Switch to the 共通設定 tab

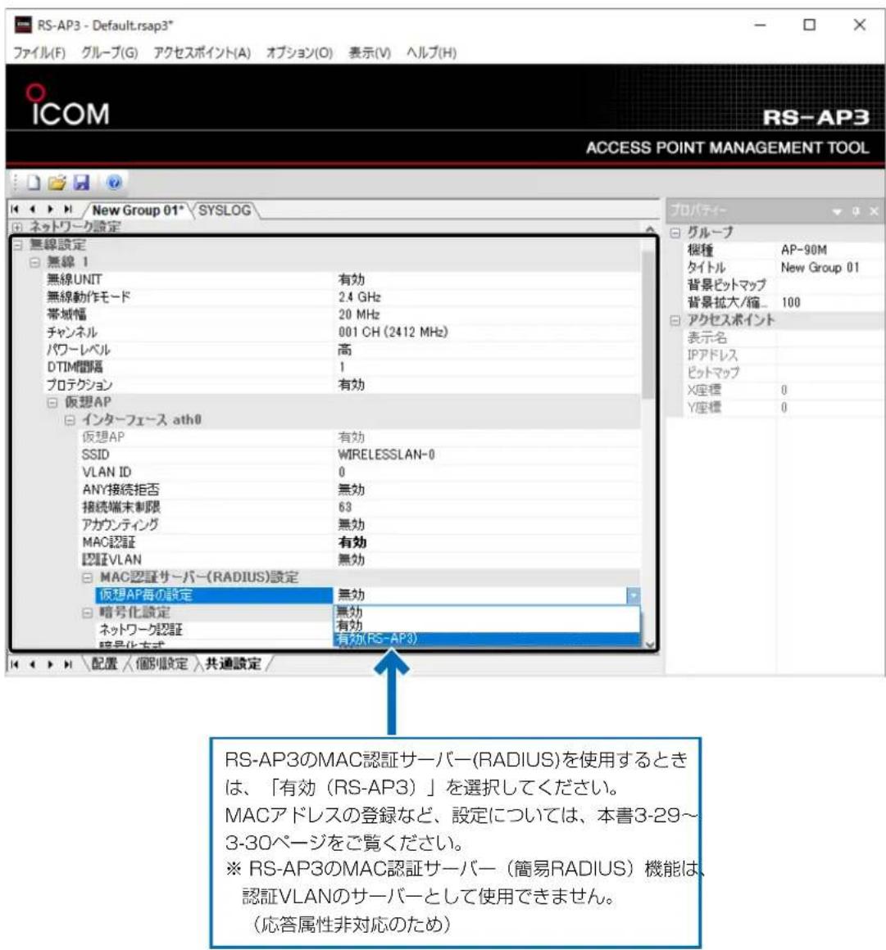tap(234, 664)
